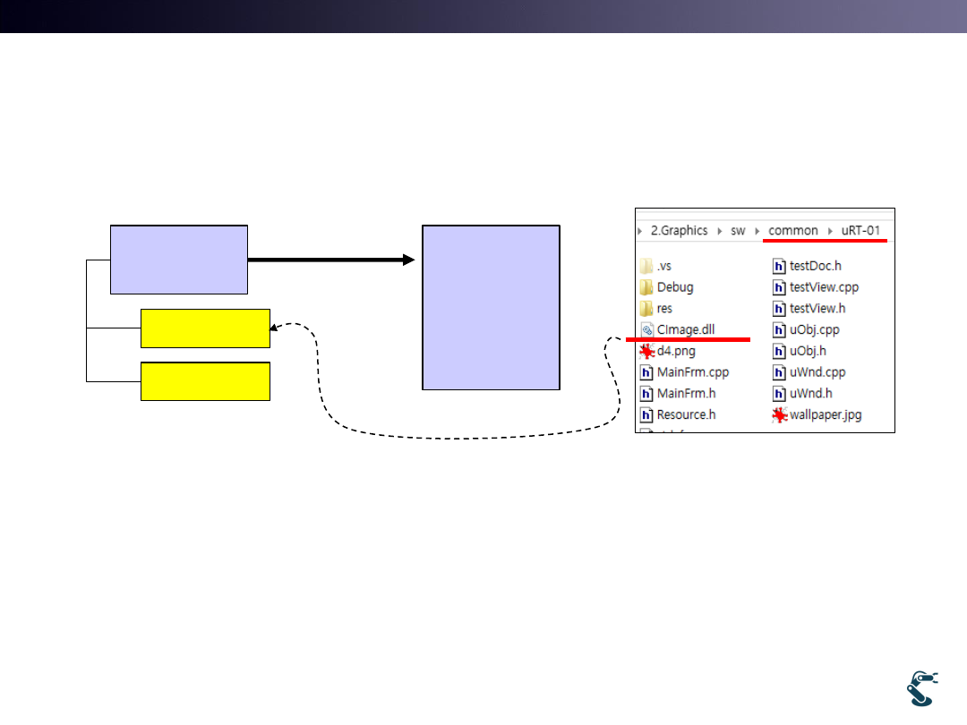Click the robot arm logo in corner
Screen dimensions: 967x725
(920, 688)
